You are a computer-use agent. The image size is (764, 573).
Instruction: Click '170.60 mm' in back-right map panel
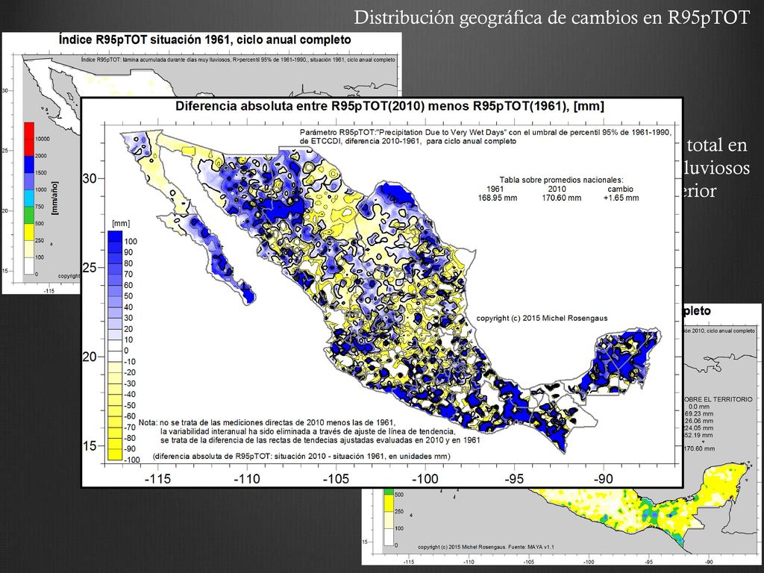click(700, 448)
